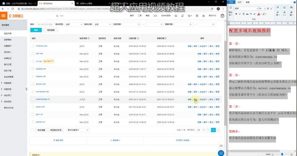The width and height of the screenshot is (297, 156).
Task: Click the paste clipboard icon in editor
Action: click(x=230, y=8)
